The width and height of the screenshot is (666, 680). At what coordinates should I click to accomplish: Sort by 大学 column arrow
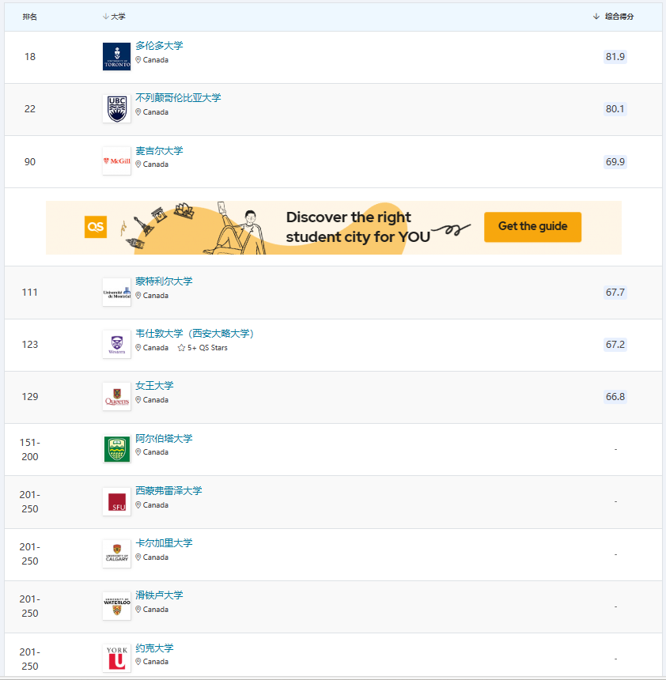pyautogui.click(x=105, y=17)
